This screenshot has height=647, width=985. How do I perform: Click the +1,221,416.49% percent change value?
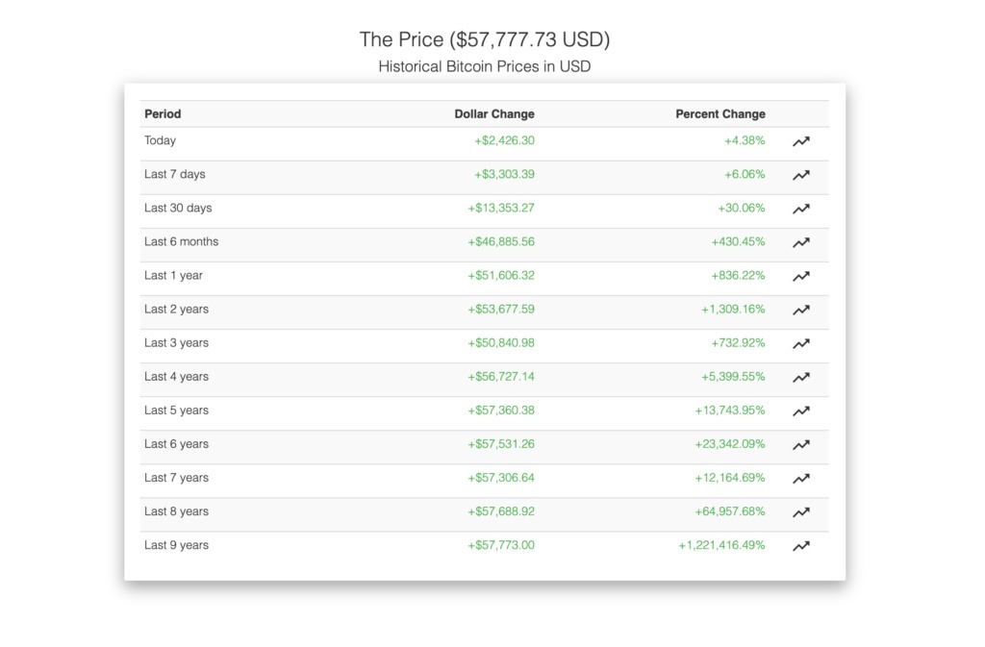pos(721,545)
